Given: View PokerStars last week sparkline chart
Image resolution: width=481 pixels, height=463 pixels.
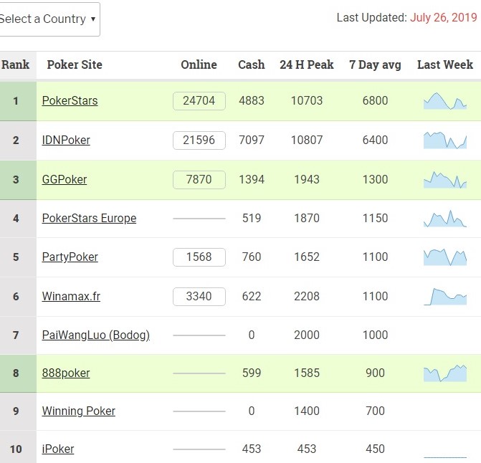Looking at the screenshot, I should (x=444, y=101).
